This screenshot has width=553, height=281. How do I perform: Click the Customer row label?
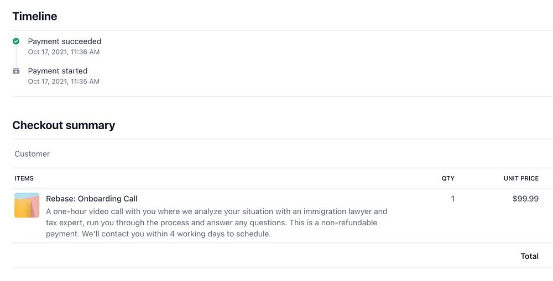[x=32, y=154]
